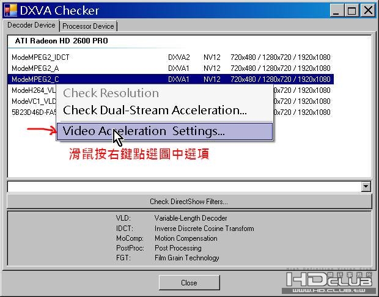Minimize the DXVA Checker window
379x297 pixels.
point(336,10)
